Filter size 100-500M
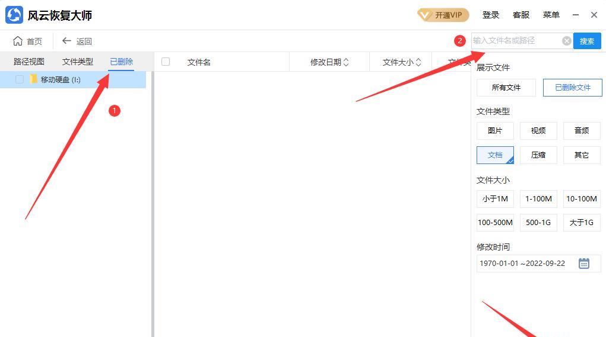Image resolution: width=606 pixels, height=337 pixels. tap(495, 223)
